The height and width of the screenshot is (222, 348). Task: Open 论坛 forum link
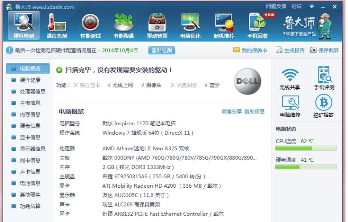pyautogui.click(x=297, y=6)
